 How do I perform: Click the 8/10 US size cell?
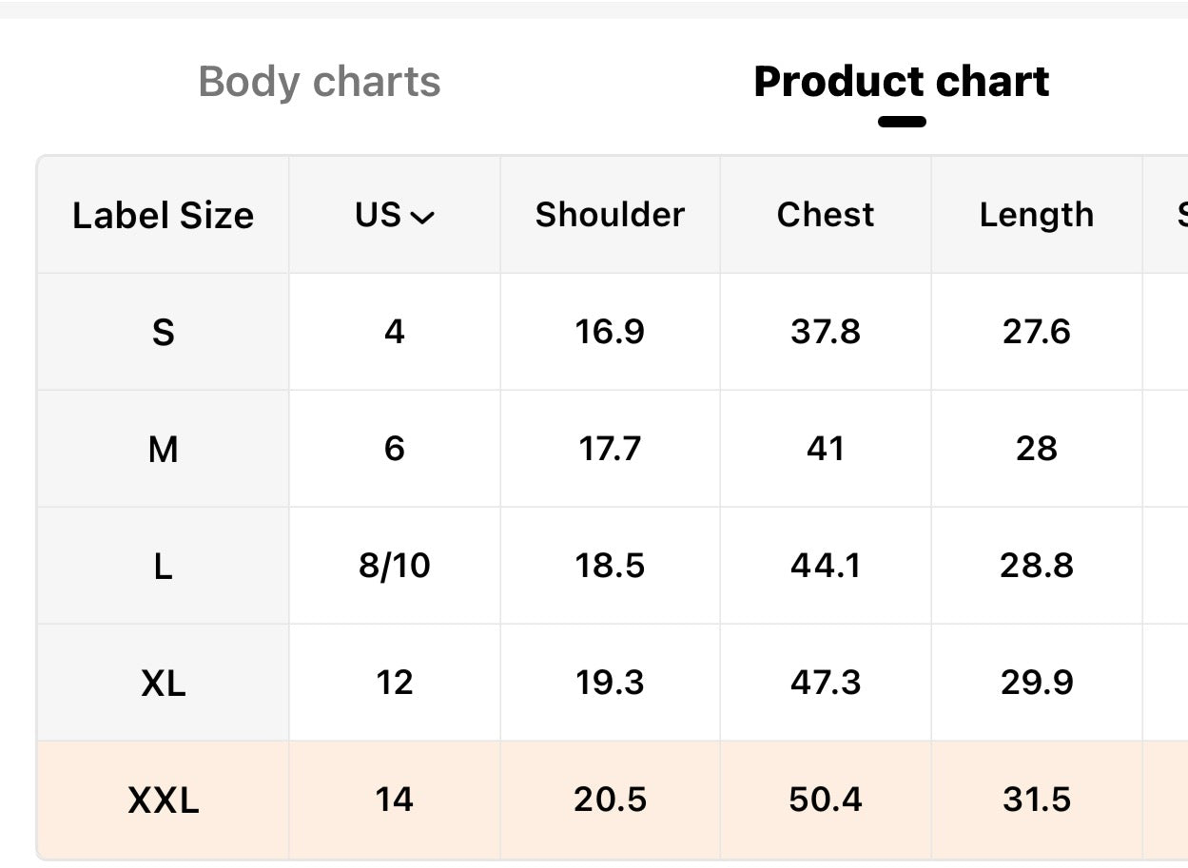(x=395, y=566)
